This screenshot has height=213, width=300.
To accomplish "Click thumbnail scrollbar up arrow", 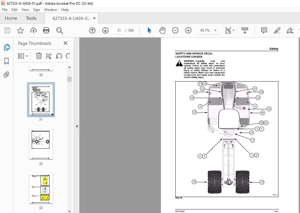I will pyautogui.click(x=70, y=67).
